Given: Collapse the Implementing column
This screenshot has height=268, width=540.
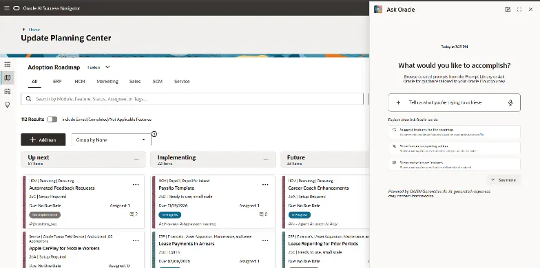Looking at the screenshot, I should 266,159.
